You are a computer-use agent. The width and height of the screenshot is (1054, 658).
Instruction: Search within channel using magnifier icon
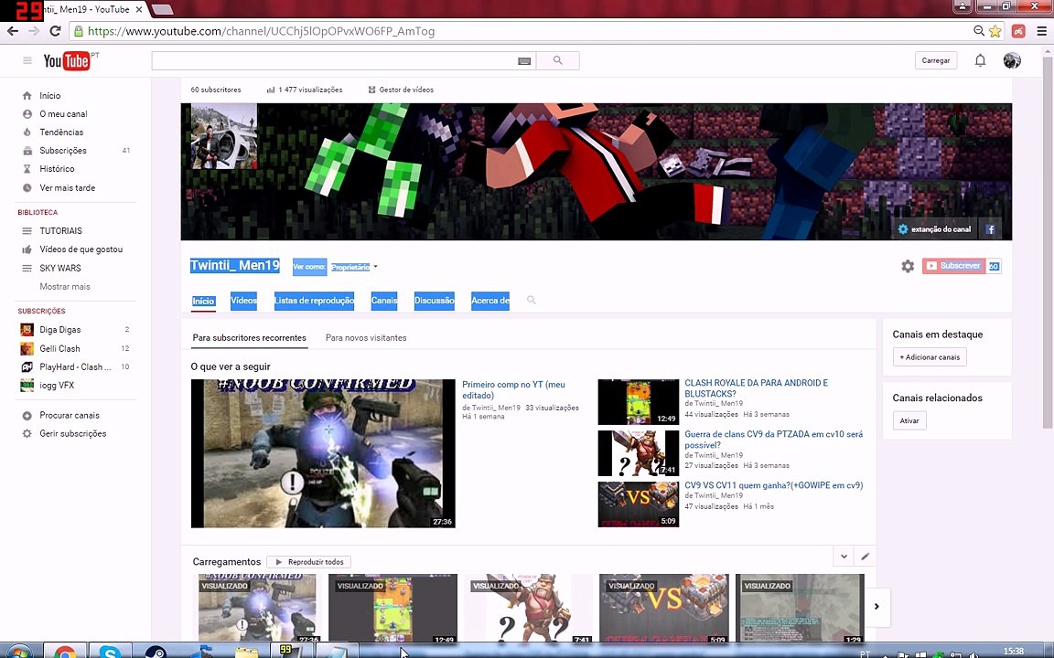click(531, 300)
